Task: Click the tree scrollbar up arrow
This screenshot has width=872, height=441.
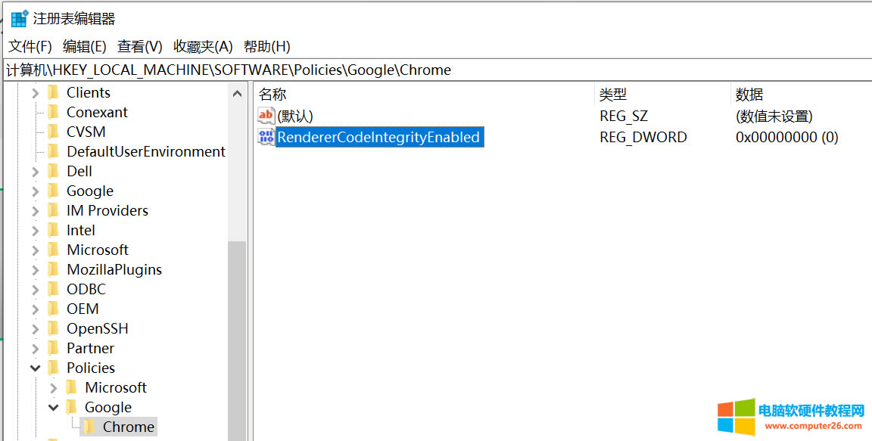Action: point(238,93)
